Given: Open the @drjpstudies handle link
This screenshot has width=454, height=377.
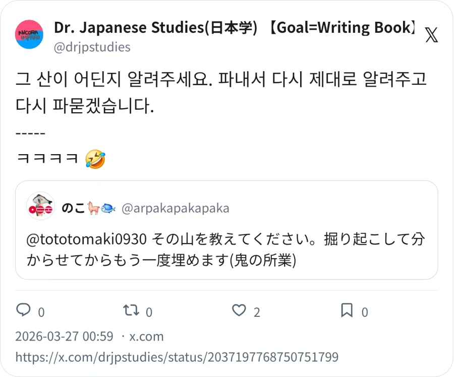Looking at the screenshot, I should click(92, 47).
